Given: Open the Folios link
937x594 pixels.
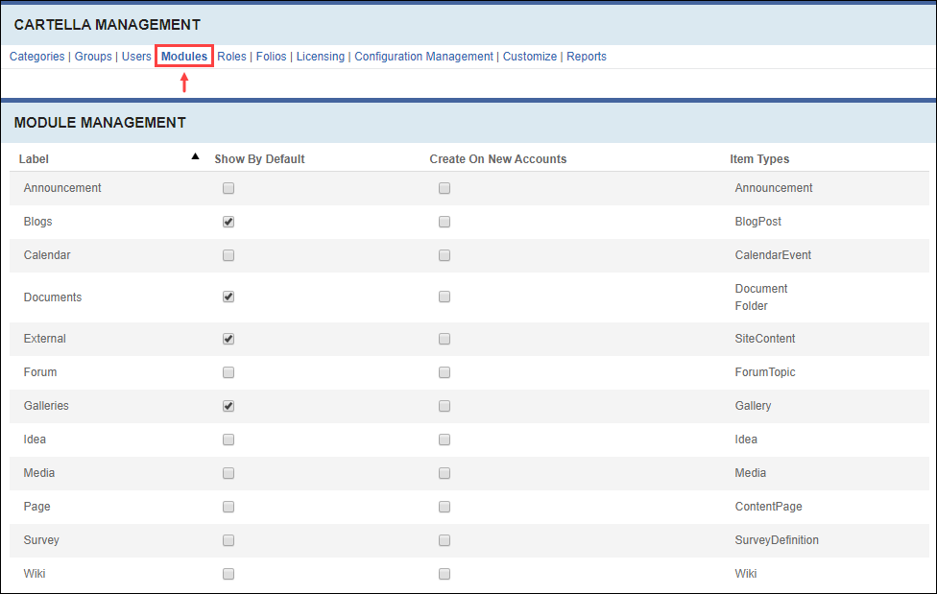Looking at the screenshot, I should [272, 57].
